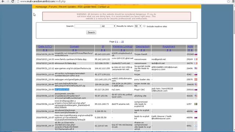Sort Description column ascending with up arrow
Image resolution: width=235 pixels, height=132 pixels.
(x=141, y=50)
